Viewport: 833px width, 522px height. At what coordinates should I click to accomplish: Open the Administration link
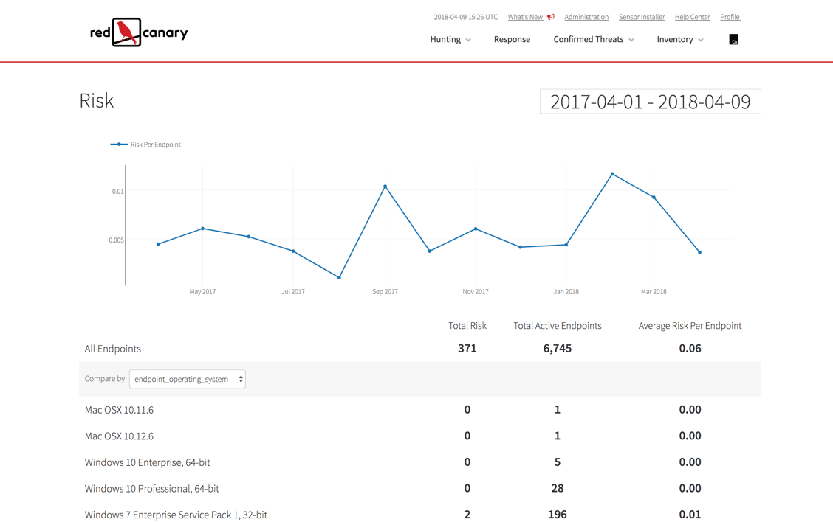586,17
